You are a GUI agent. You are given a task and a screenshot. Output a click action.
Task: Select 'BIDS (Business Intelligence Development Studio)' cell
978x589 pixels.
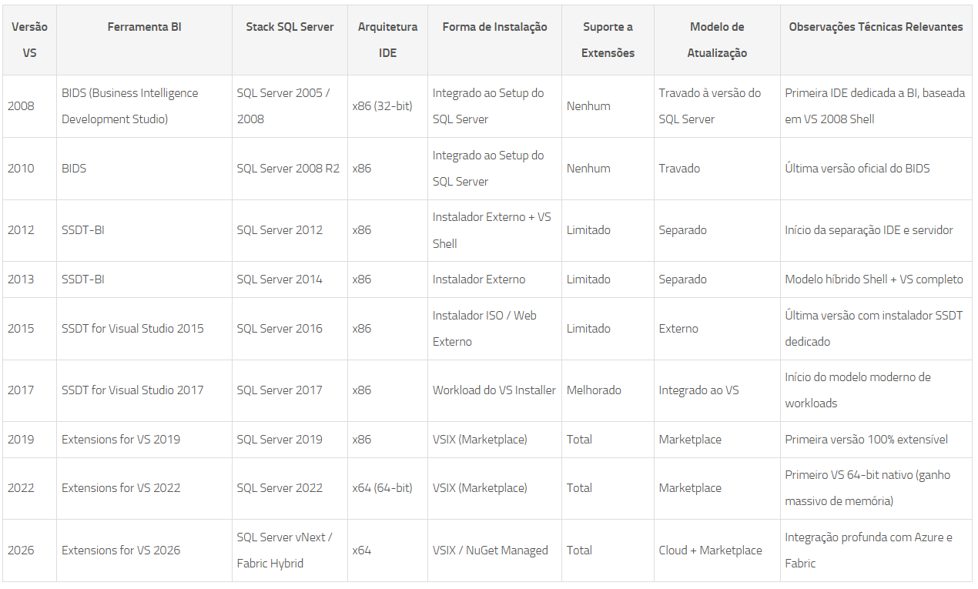[x=130, y=106]
